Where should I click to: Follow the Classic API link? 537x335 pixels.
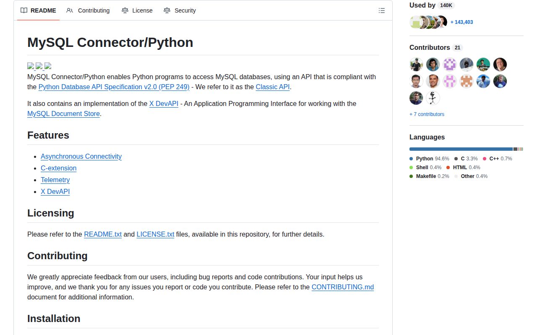(273, 87)
